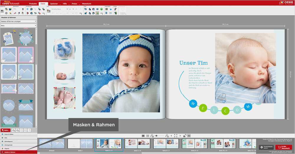
Task: Select 'Masken & Rahmen' panel section
Action: pyautogui.click(x=18, y=152)
